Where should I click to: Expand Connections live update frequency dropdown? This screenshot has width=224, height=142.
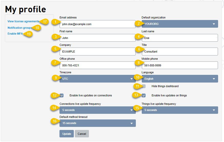click(98, 110)
